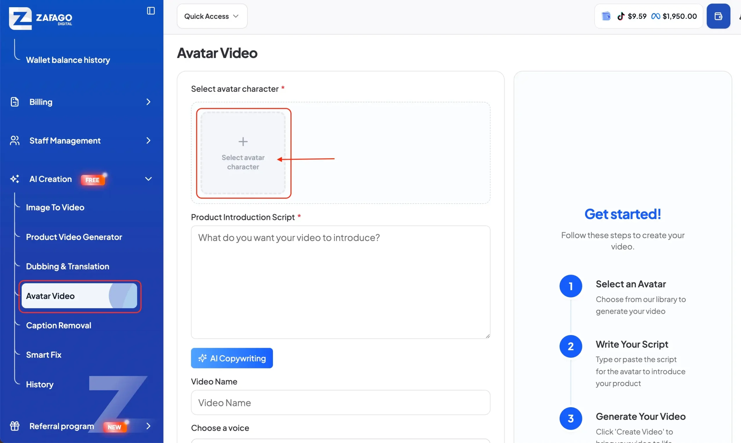Click the Generate Your Video step heading
Image resolution: width=741 pixels, height=443 pixels.
[641, 417]
